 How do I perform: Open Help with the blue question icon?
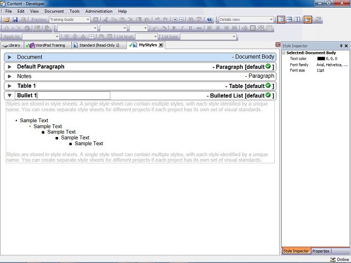(x=210, y=20)
